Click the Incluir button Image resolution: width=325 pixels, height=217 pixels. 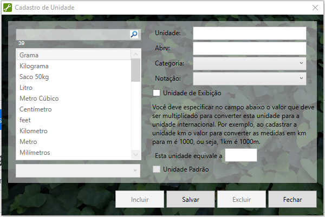point(140,199)
